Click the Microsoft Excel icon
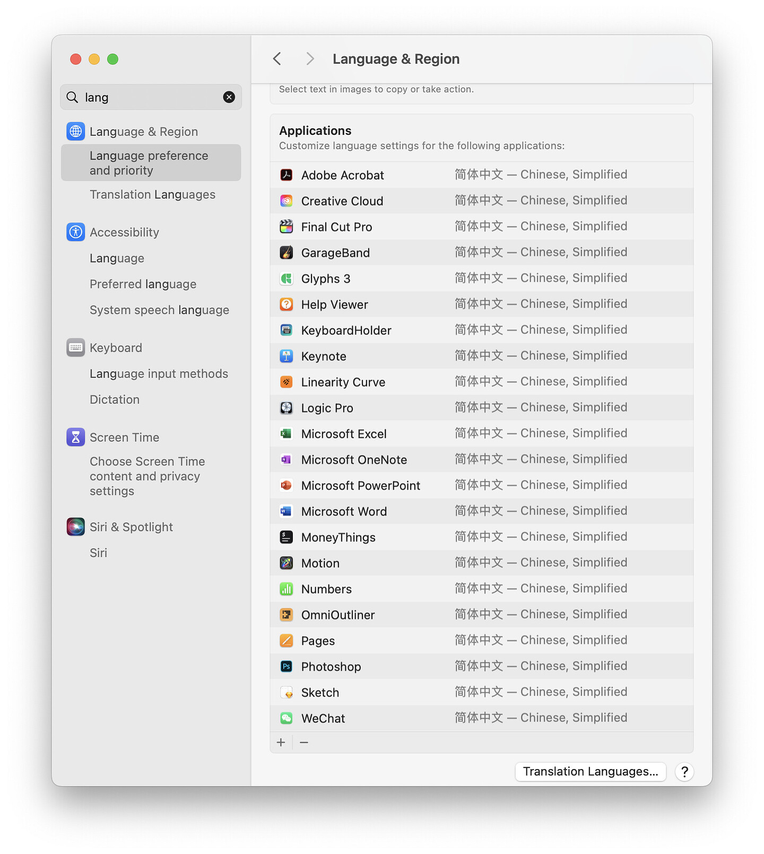The width and height of the screenshot is (764, 854). coord(286,433)
